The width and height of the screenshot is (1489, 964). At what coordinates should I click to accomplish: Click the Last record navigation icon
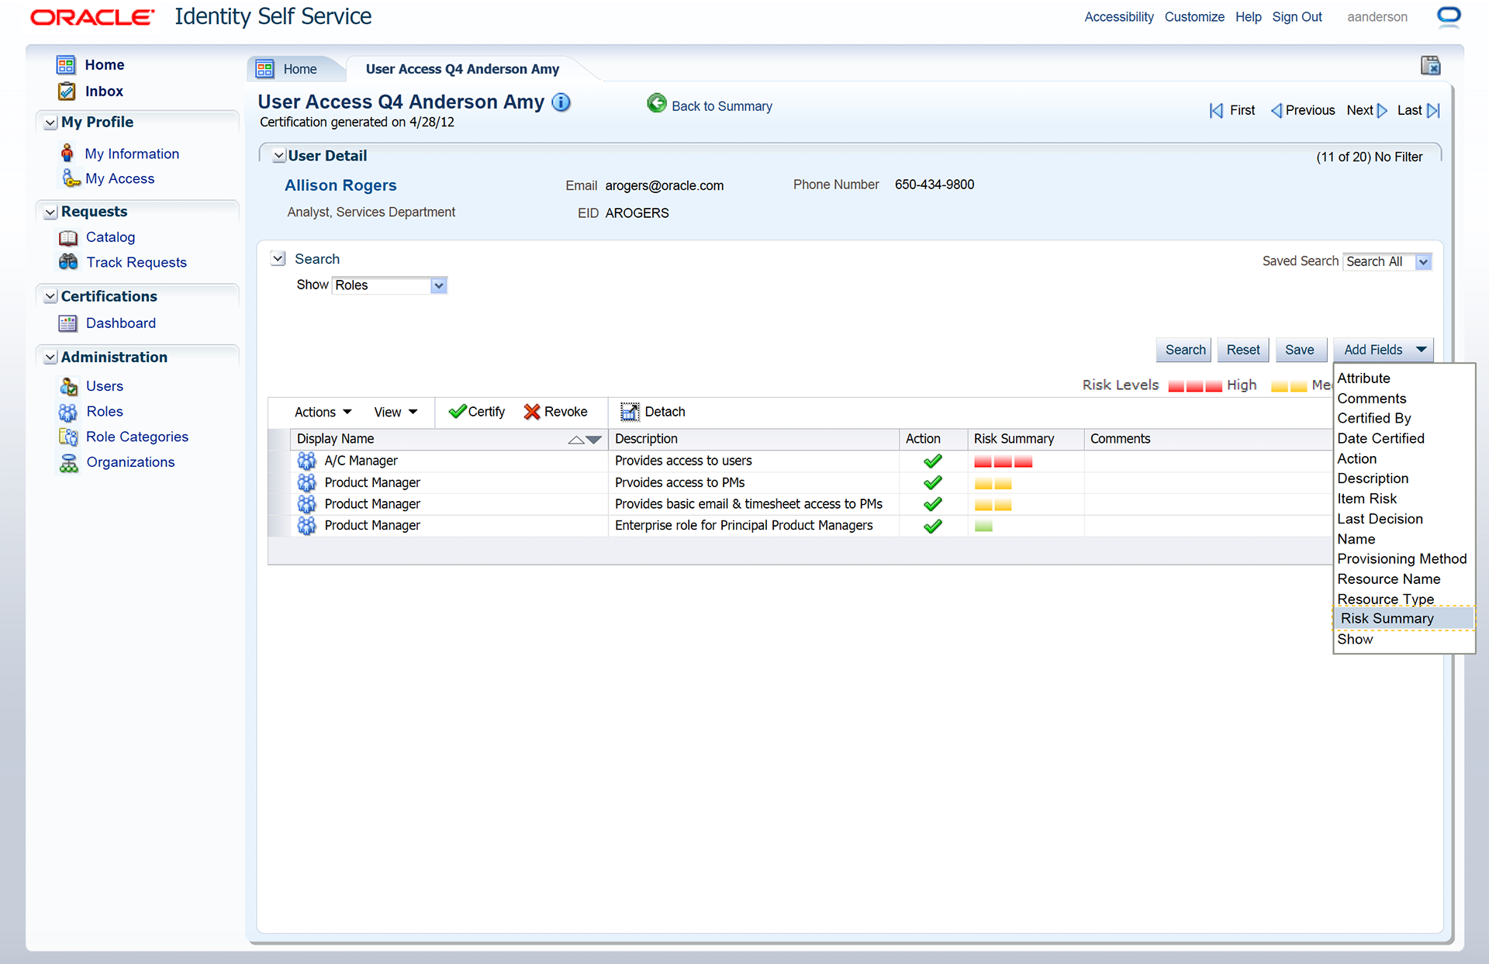(1433, 111)
